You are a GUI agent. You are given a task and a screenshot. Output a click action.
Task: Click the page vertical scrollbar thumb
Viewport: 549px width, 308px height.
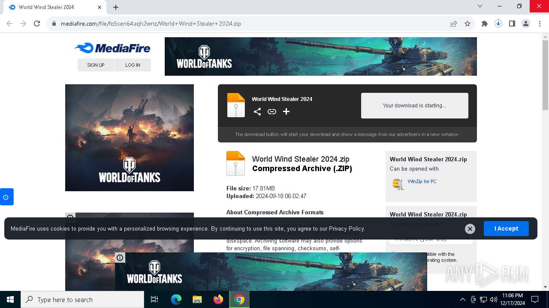coord(545,75)
